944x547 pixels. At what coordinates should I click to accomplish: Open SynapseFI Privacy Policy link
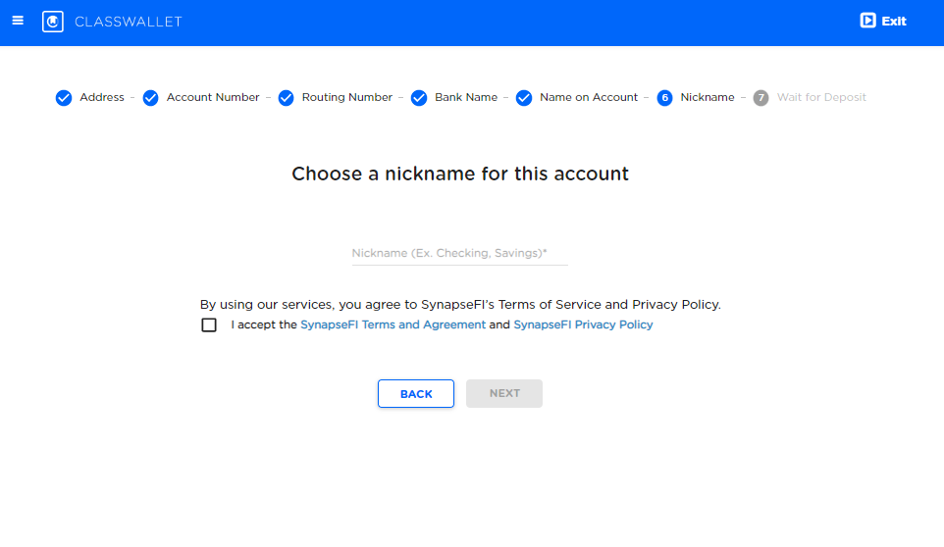tap(583, 324)
